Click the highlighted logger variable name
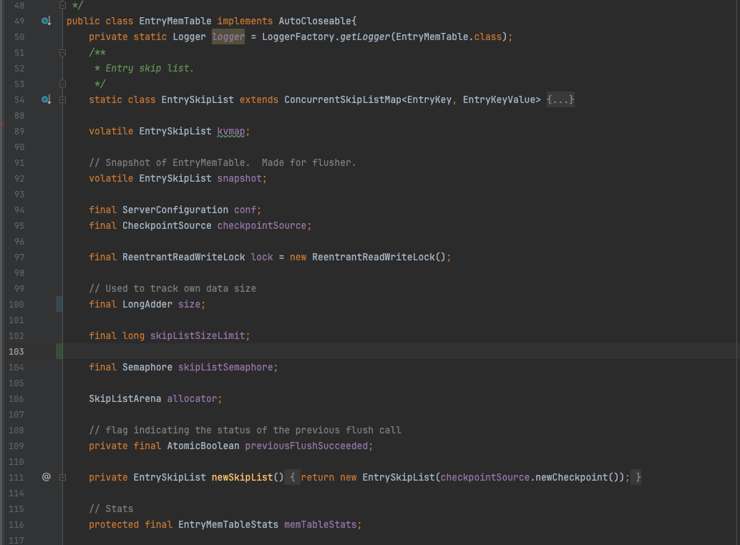Image resolution: width=740 pixels, height=545 pixels. click(x=228, y=36)
